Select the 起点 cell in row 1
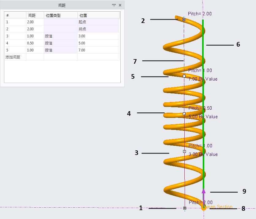Screen dimensions: 256x219 pos(98,22)
